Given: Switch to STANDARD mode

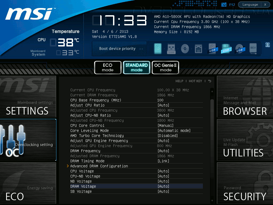Looking at the screenshot, I should coord(136,68).
